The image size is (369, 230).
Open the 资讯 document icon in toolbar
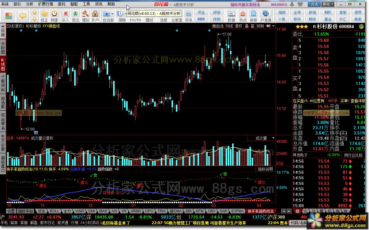coord(188,14)
